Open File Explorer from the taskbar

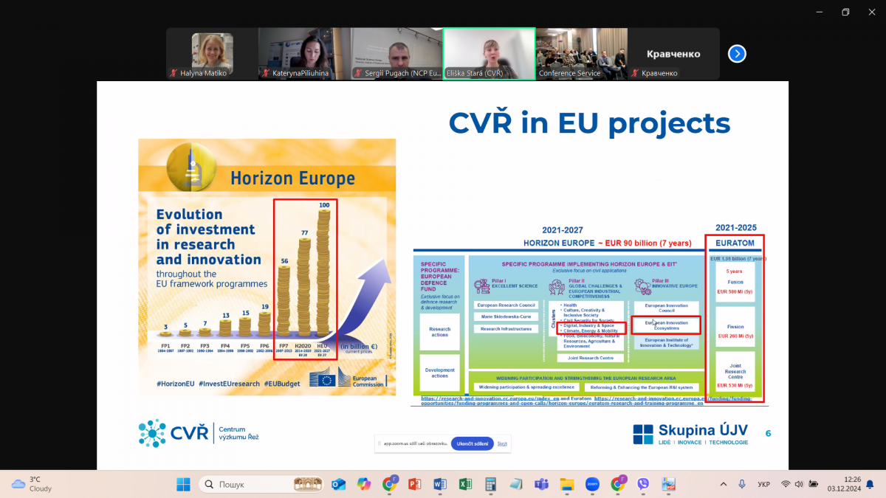pos(566,485)
